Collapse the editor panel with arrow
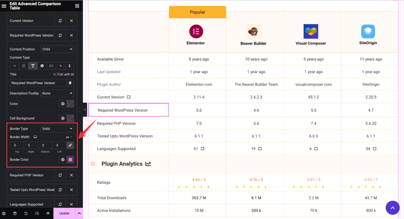 (x=85, y=110)
